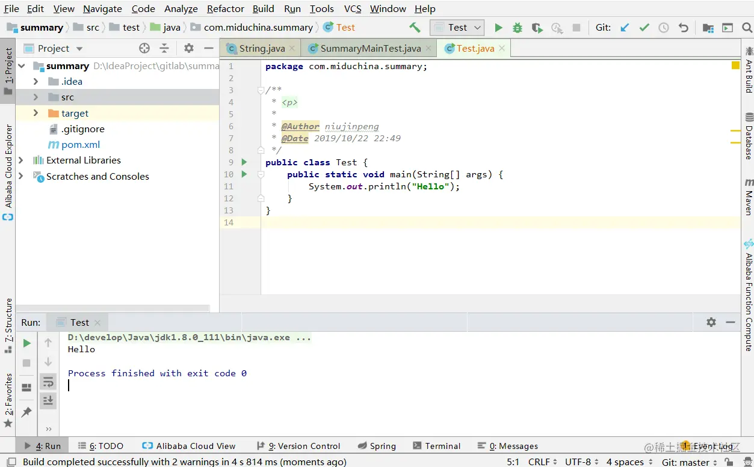Click the yellow inspection indicator square
This screenshot has height=467, width=754.
[x=735, y=66]
